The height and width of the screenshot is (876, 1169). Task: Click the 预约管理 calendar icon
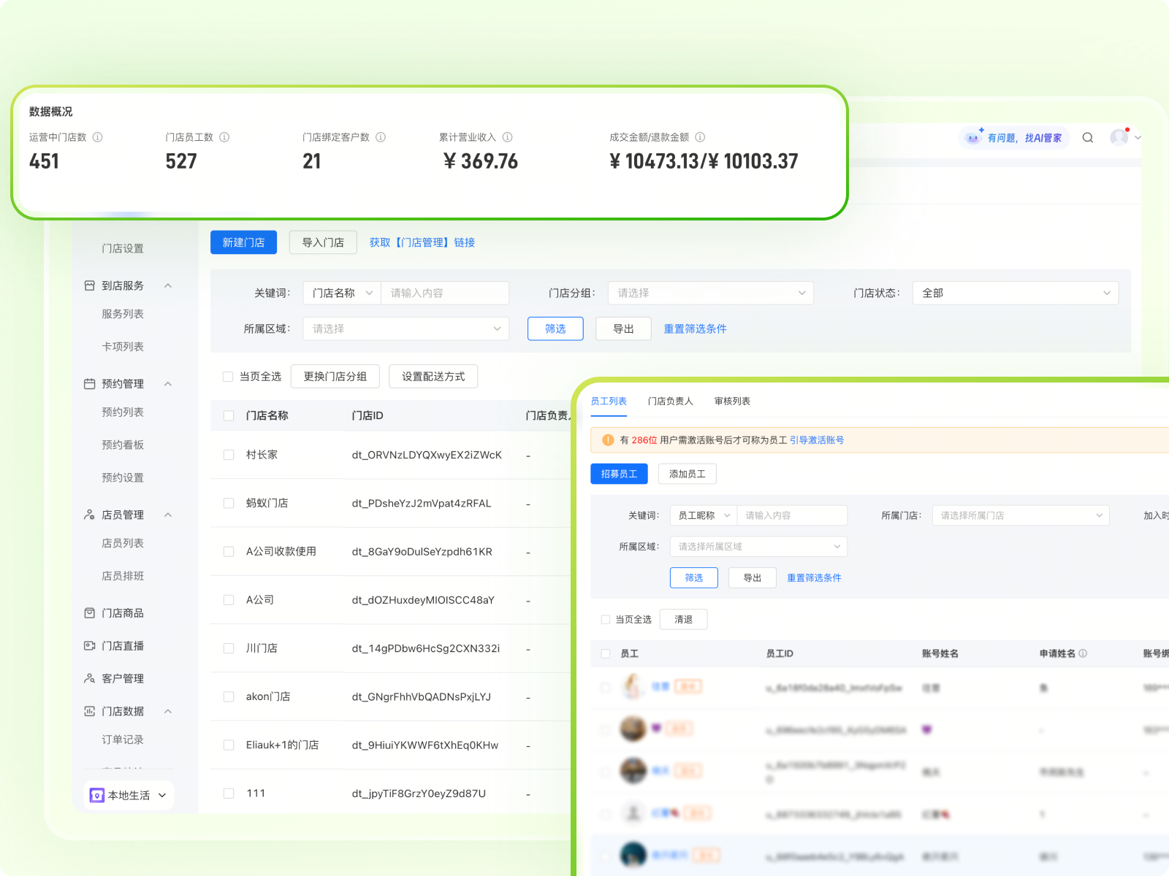(x=89, y=384)
